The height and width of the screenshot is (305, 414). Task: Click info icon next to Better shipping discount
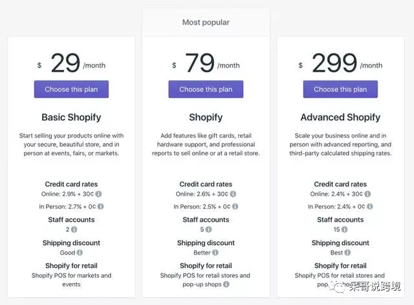click(x=216, y=253)
